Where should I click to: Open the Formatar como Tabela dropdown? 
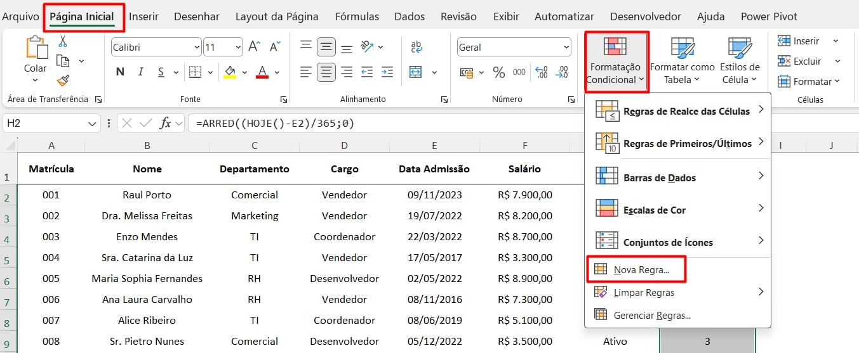pos(682,61)
